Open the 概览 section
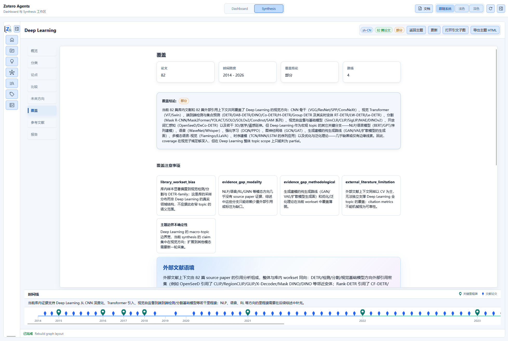508x341 pixels. (x=42, y=51)
